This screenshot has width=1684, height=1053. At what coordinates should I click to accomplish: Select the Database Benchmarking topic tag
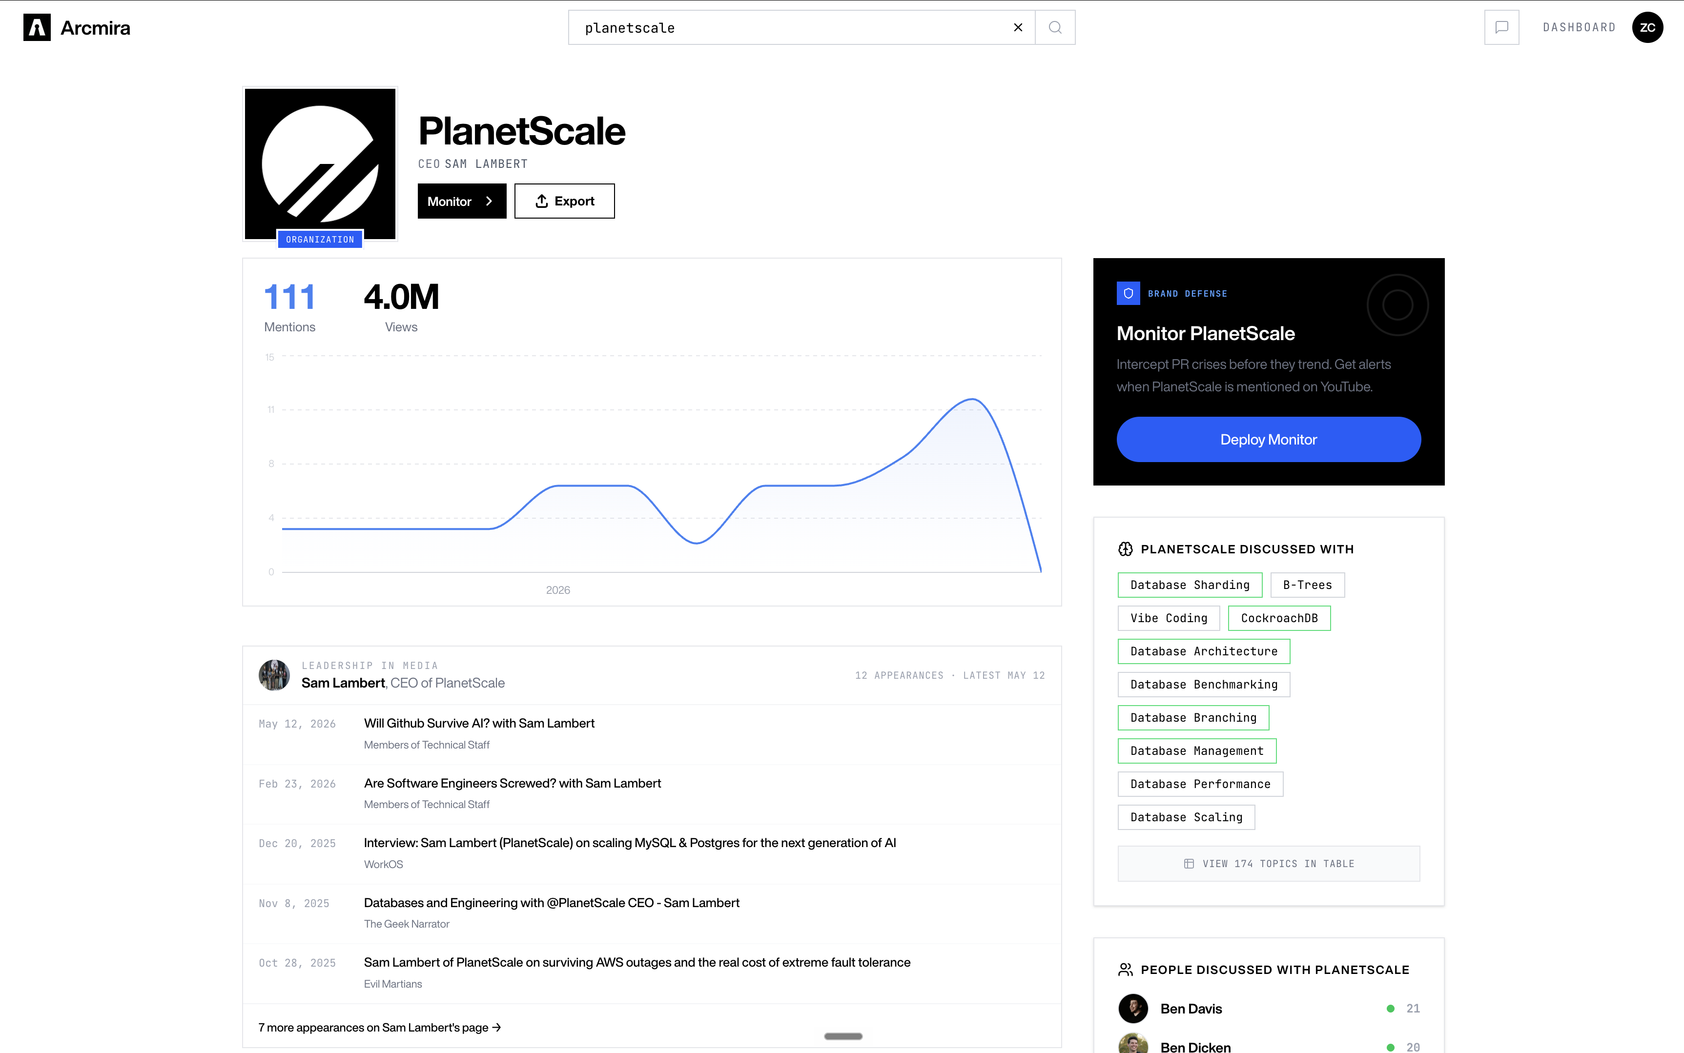pos(1204,685)
